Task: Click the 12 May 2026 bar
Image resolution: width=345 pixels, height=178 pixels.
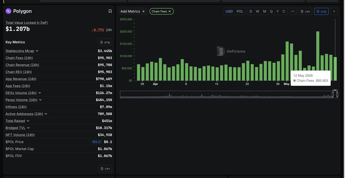Action: point(335,69)
